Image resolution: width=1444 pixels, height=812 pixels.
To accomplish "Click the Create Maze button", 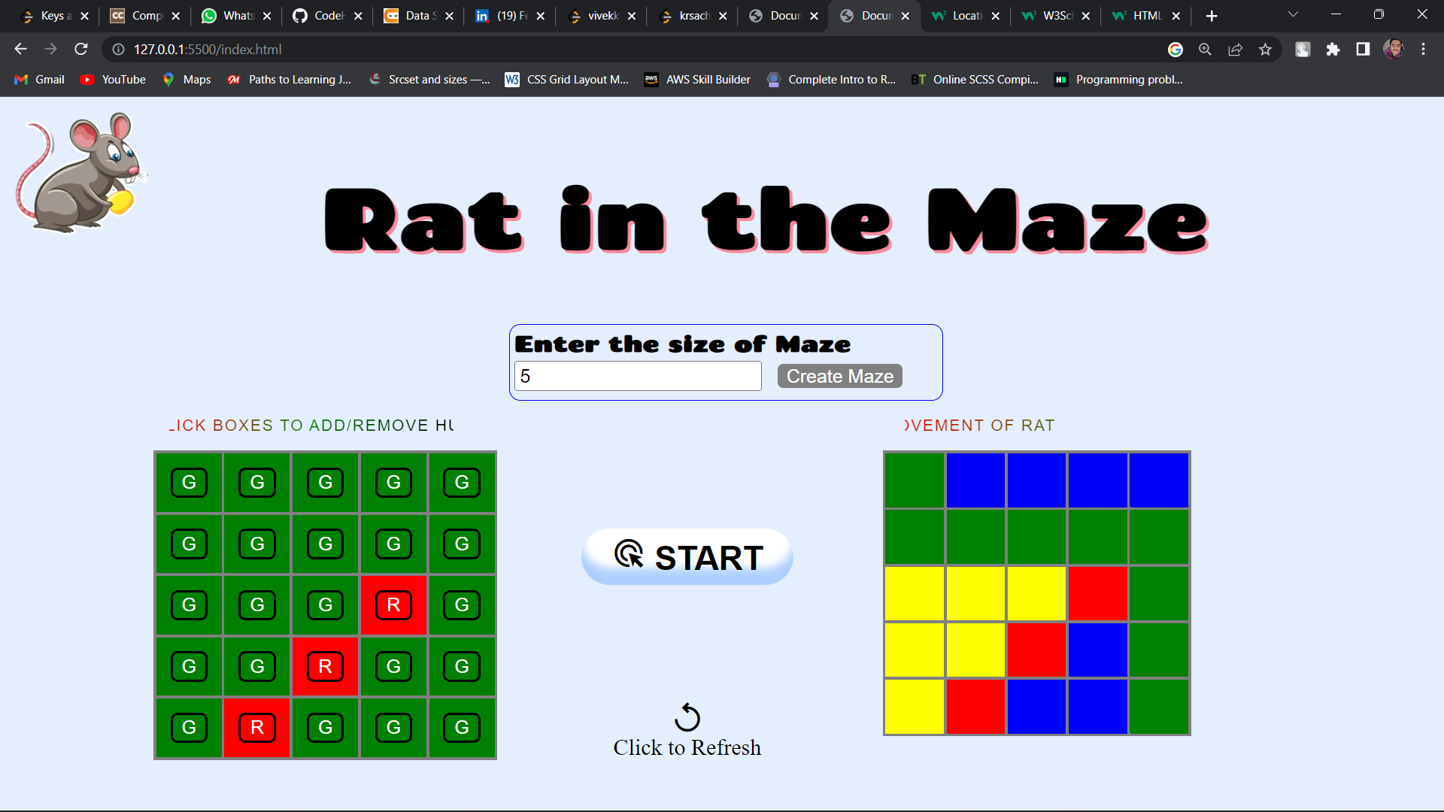I will click(x=839, y=376).
